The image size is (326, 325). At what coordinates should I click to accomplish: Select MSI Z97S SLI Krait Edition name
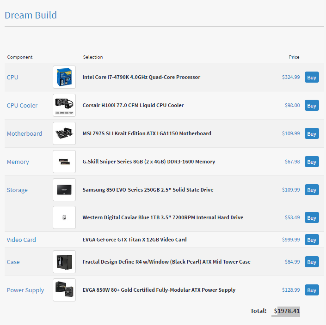147,133
